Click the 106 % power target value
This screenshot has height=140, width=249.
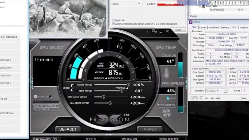pos(138,85)
